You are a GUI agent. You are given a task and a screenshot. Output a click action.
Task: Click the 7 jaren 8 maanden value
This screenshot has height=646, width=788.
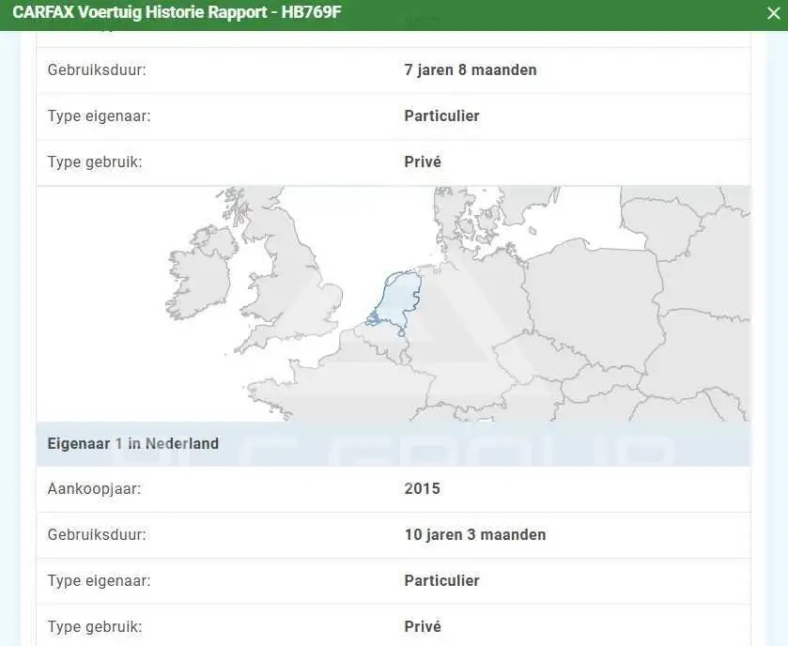[471, 69]
